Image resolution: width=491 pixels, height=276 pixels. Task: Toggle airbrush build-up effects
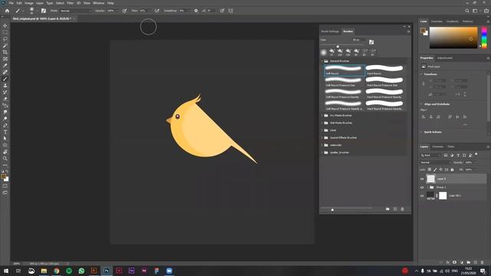tap(157, 11)
